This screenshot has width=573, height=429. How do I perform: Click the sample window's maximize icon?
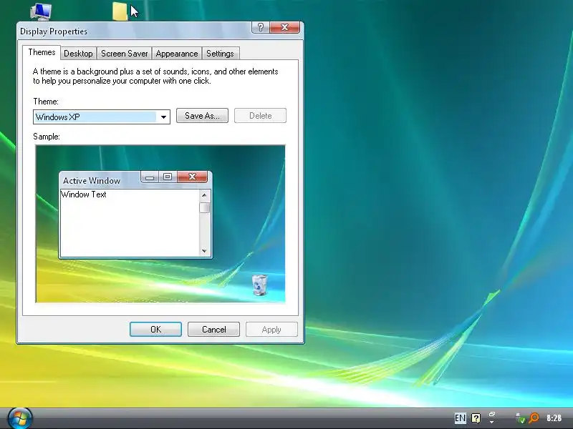tap(168, 177)
